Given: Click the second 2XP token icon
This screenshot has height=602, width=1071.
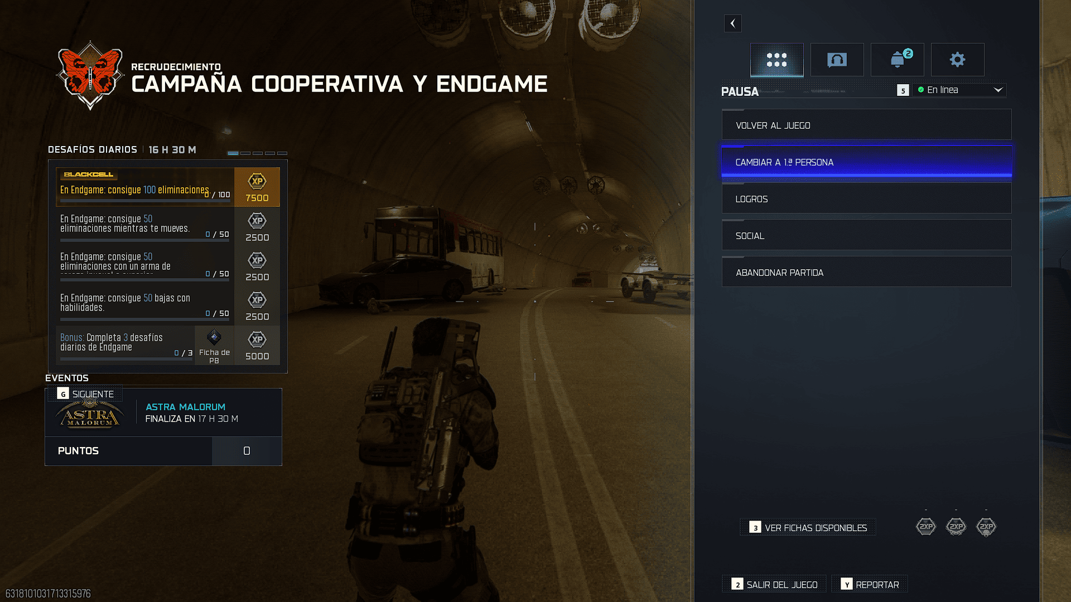Looking at the screenshot, I should point(956,526).
